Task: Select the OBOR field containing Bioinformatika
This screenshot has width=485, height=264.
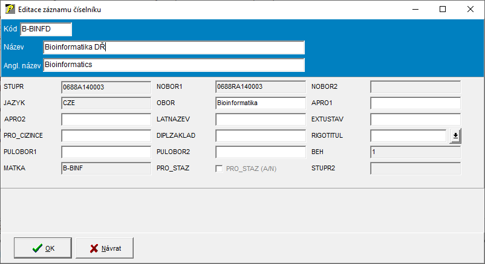Action: [260, 103]
